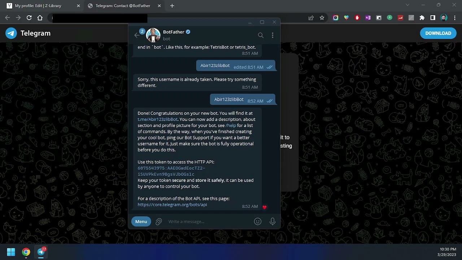
Task: Reload the page
Action: pyautogui.click(x=29, y=18)
